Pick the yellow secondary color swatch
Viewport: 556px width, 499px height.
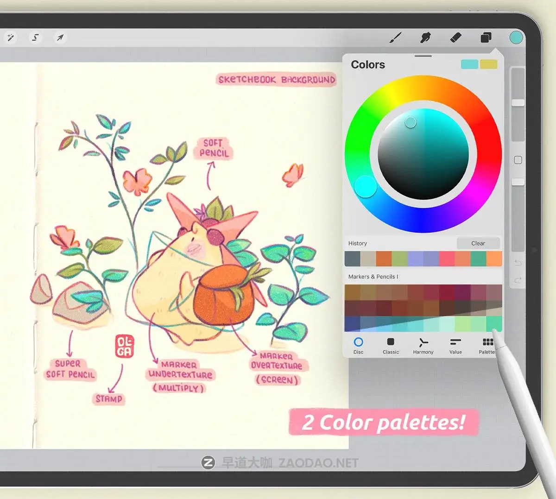(x=488, y=64)
